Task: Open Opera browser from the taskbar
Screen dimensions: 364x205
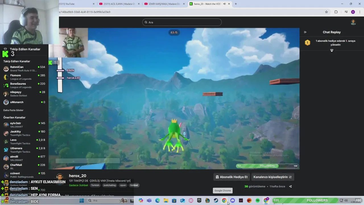Action: coord(191,201)
